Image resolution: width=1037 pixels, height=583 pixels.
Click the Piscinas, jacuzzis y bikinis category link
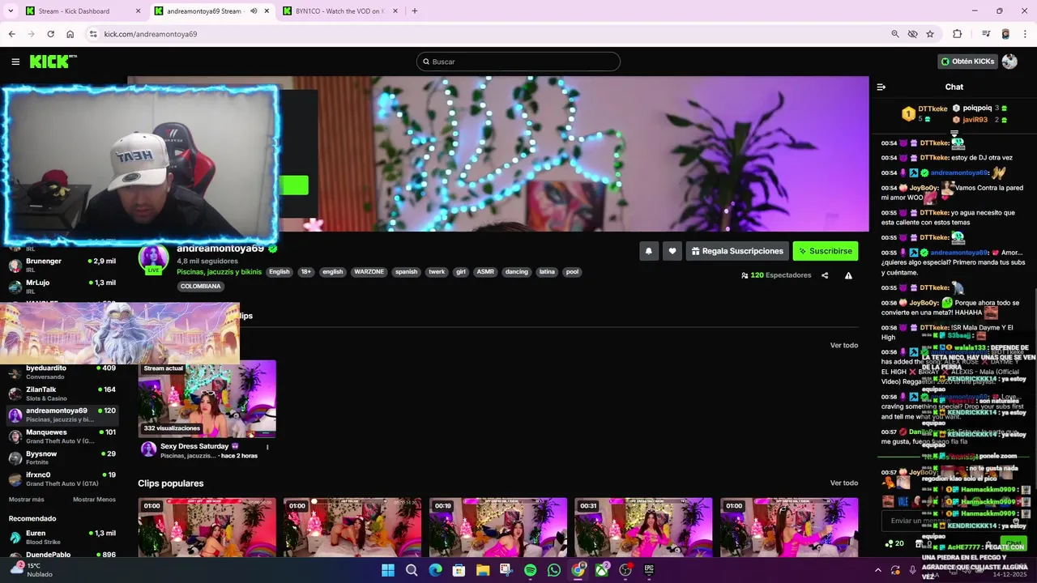[x=219, y=272]
